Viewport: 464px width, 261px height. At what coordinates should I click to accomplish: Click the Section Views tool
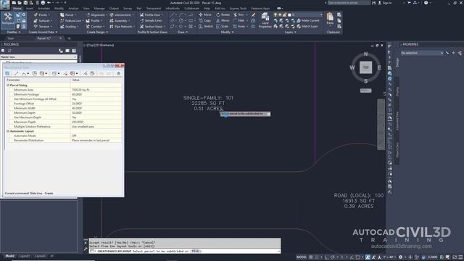152,26
